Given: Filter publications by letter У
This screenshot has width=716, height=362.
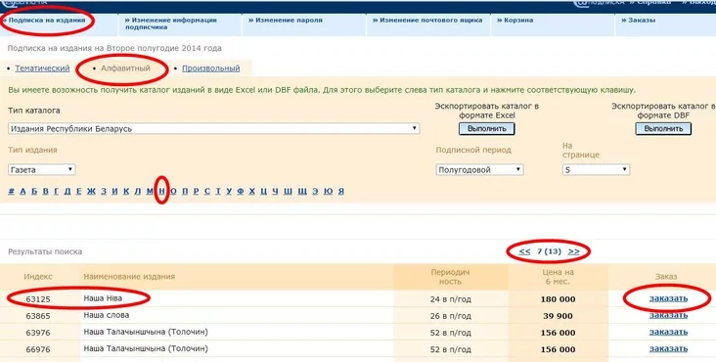Looking at the screenshot, I should click(x=229, y=191).
